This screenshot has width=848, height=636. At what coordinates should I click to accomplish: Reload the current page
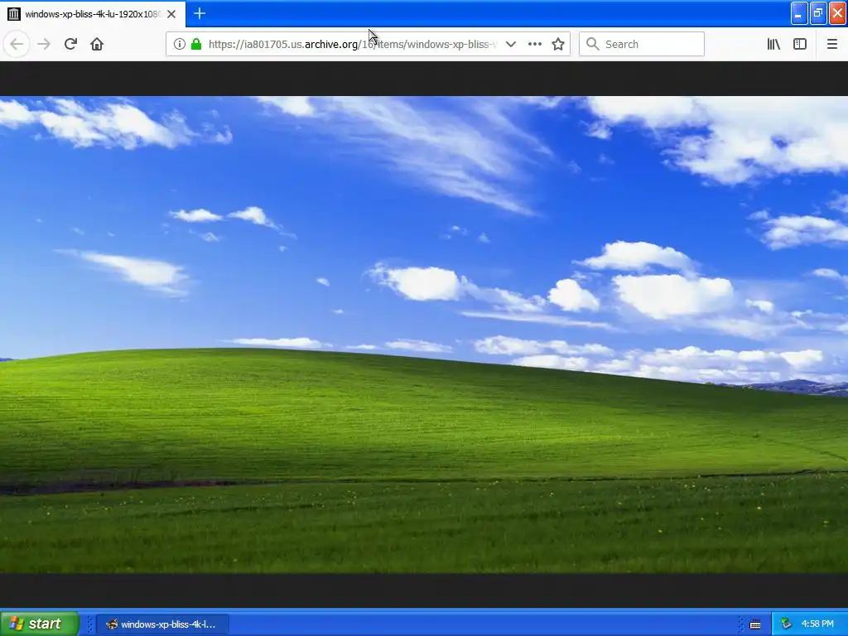click(x=70, y=44)
